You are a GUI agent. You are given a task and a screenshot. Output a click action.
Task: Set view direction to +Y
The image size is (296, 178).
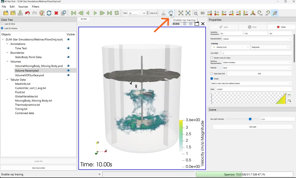pyautogui.click(x=224, y=13)
